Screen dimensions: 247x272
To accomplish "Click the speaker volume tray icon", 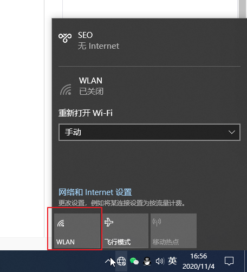I will click(x=160, y=261).
